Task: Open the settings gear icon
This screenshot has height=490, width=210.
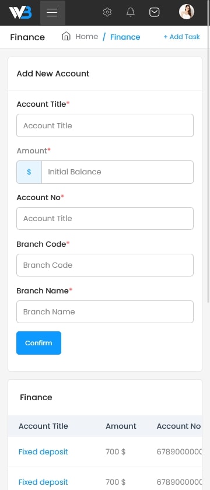Action: [107, 12]
